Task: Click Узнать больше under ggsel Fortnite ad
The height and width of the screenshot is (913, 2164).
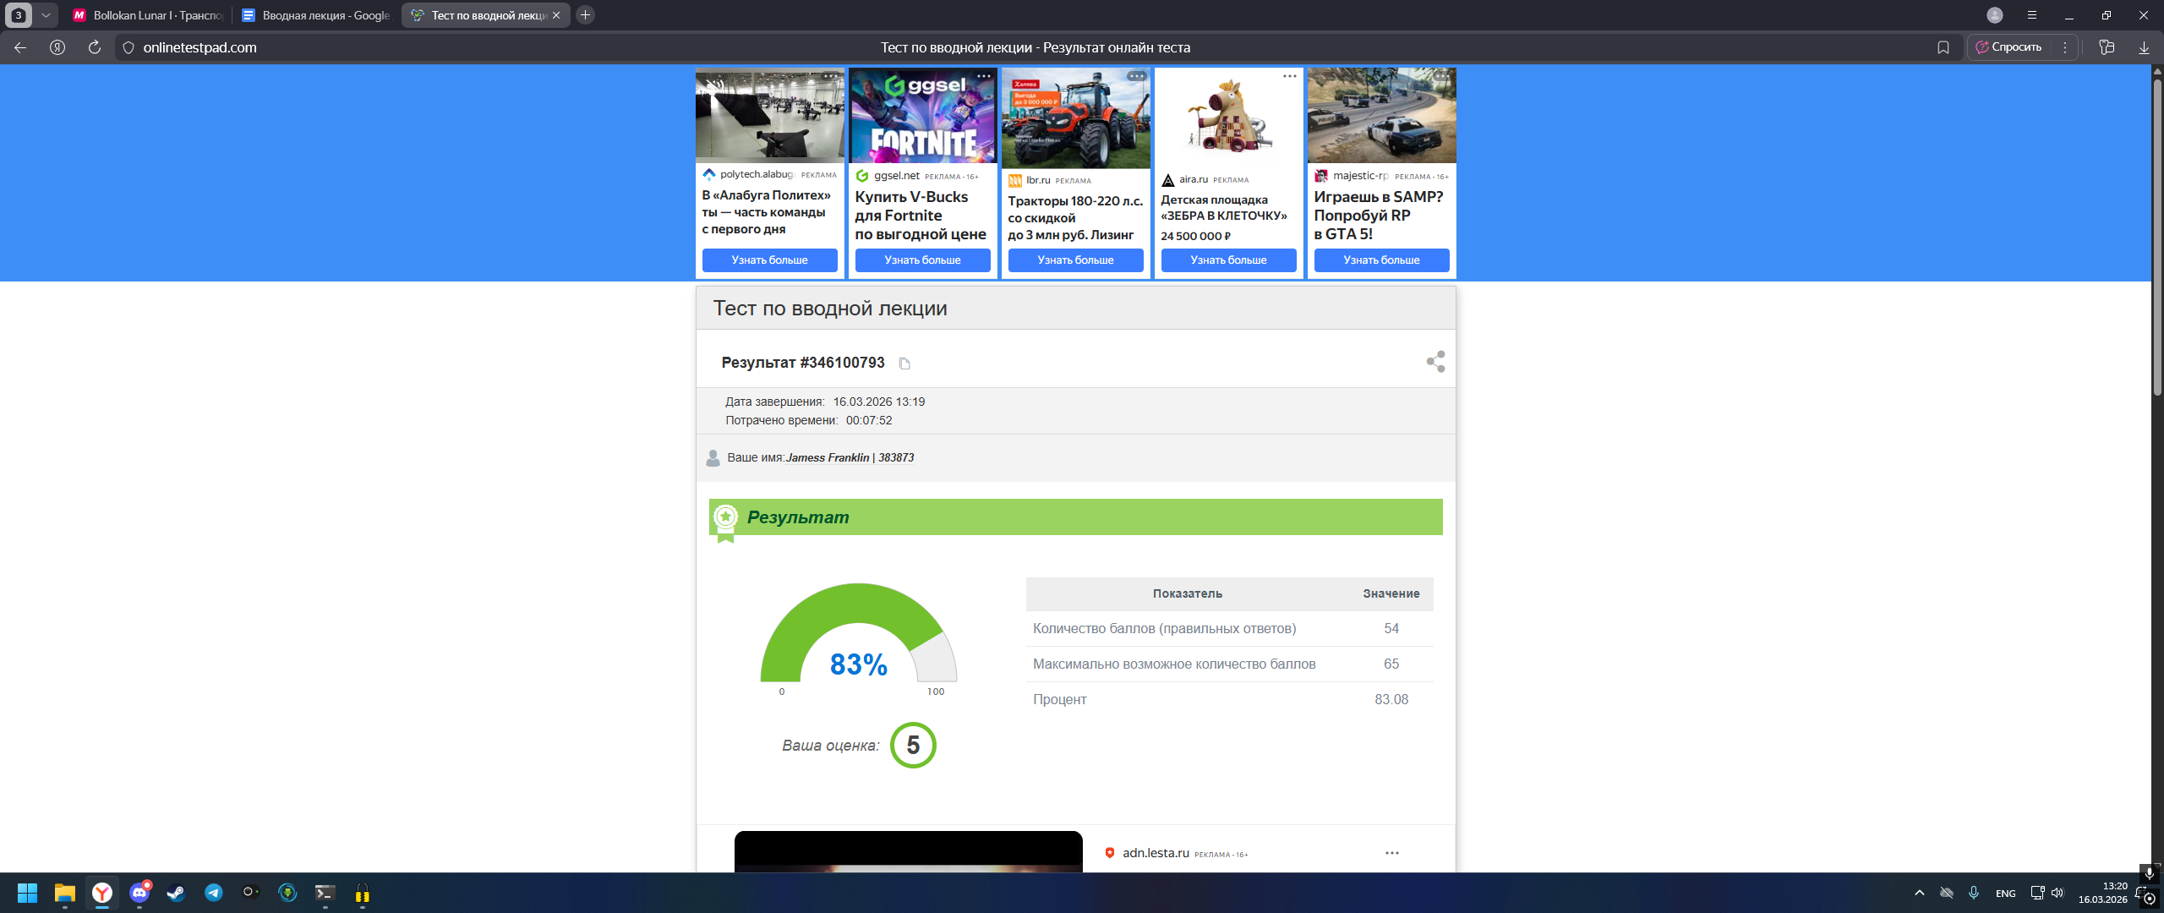Action: pyautogui.click(x=922, y=260)
